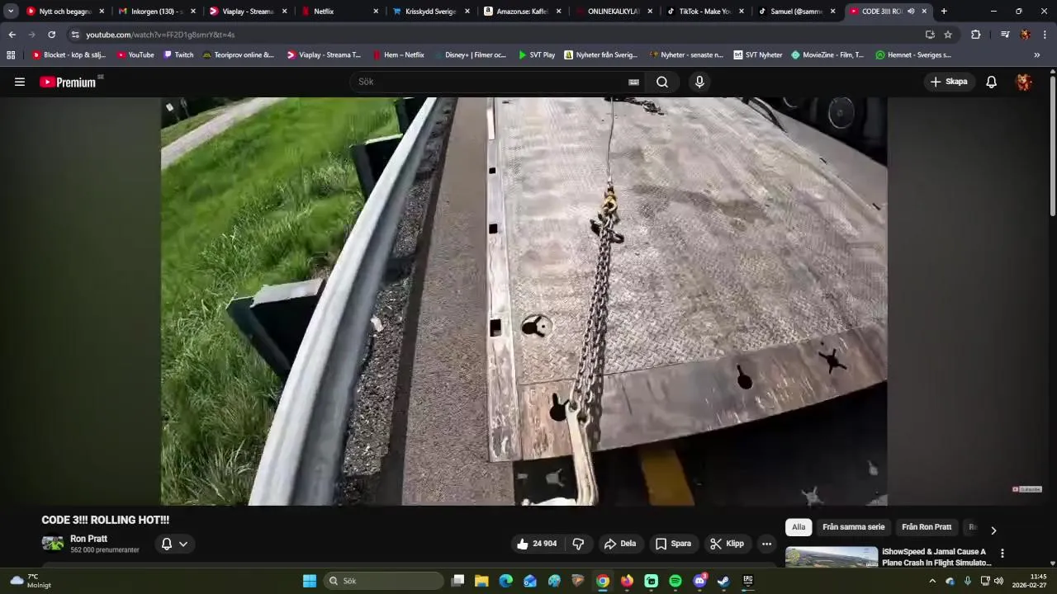This screenshot has height=594, width=1057.
Task: Switch to the Netflix browser tab
Action: click(339, 12)
